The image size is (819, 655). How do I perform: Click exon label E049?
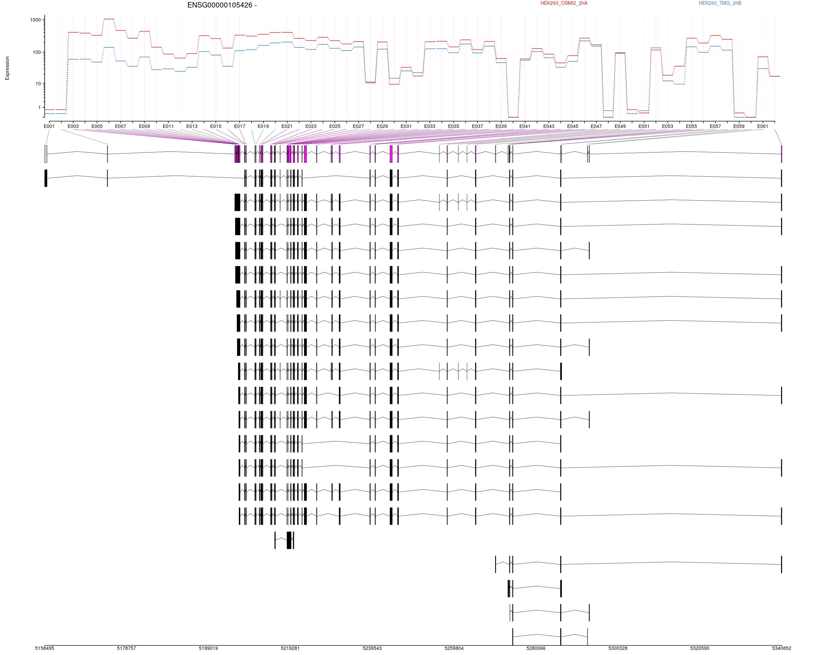click(x=620, y=127)
